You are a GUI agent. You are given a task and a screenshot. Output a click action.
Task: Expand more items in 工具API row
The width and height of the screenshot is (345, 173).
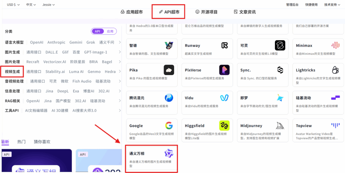tap(120, 110)
